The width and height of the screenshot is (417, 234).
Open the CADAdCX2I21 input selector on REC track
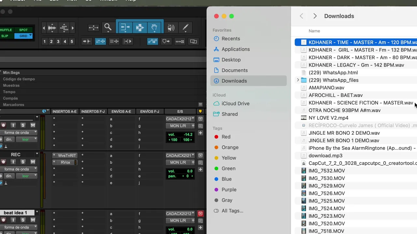[180, 156]
